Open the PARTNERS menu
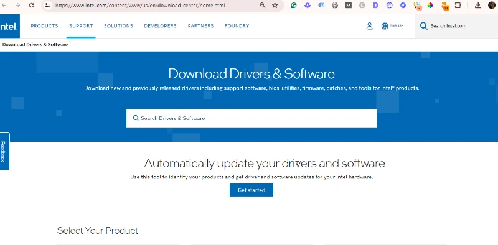Viewport: 498px width, 245px height. [200, 26]
